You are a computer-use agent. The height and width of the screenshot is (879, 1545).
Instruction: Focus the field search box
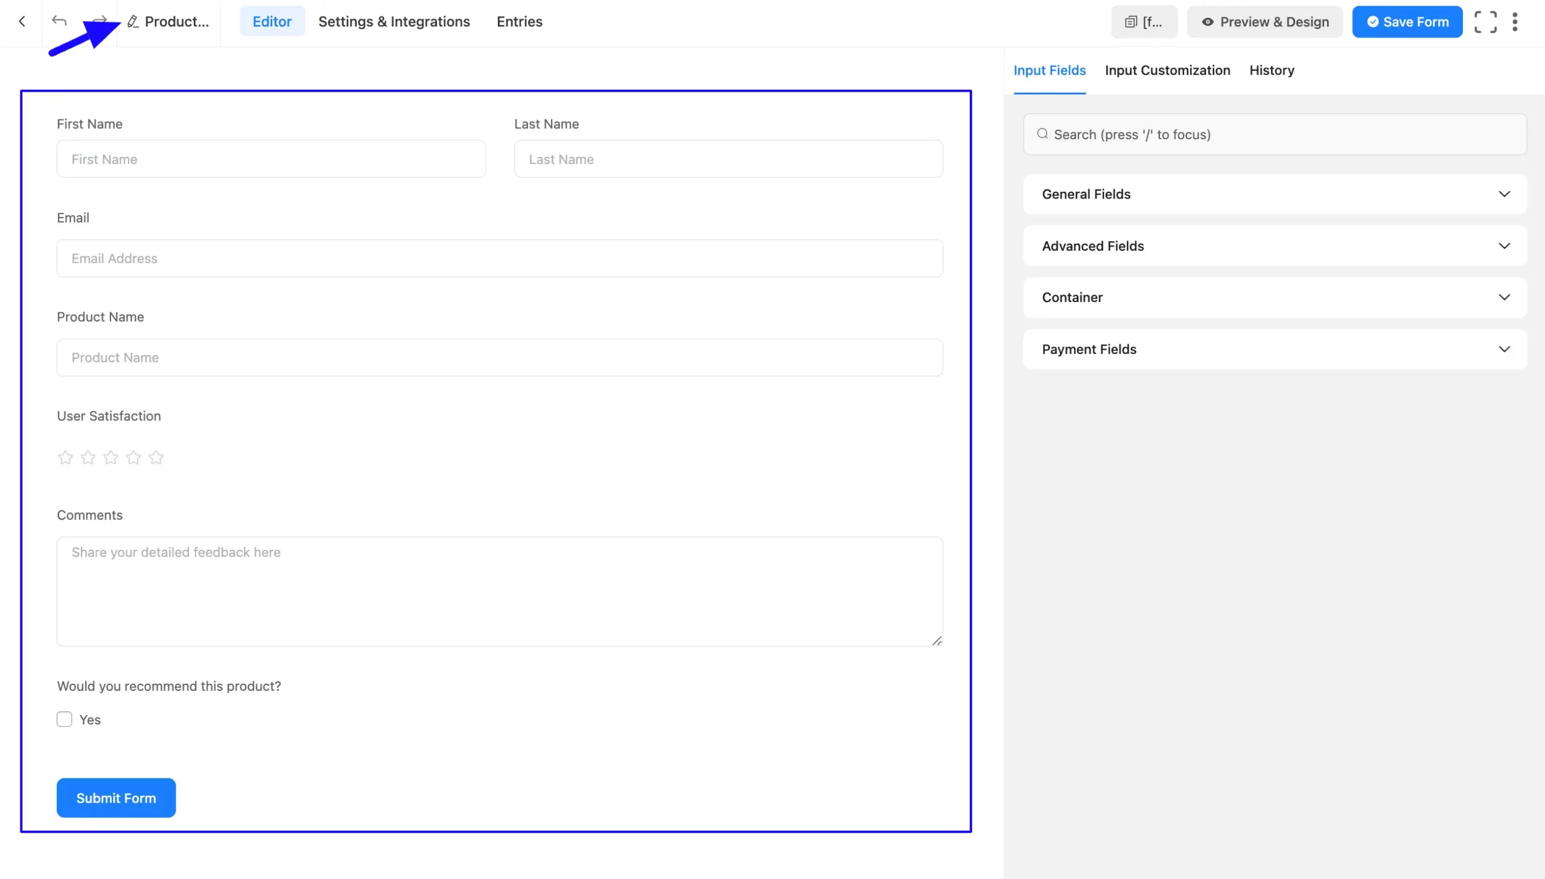coord(1275,134)
